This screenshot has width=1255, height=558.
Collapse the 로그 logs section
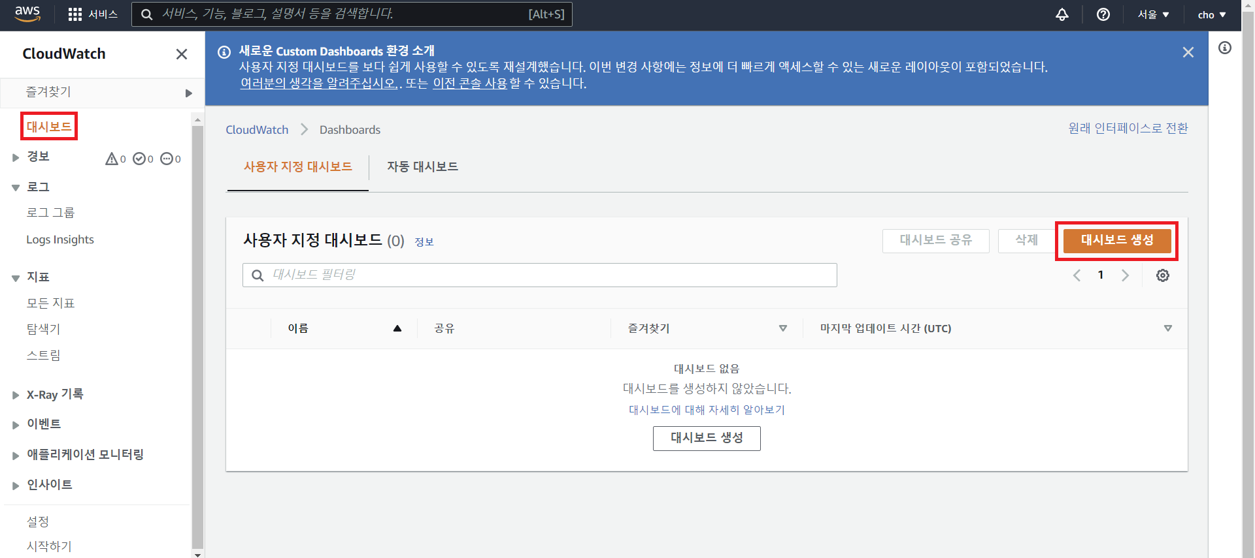[15, 188]
